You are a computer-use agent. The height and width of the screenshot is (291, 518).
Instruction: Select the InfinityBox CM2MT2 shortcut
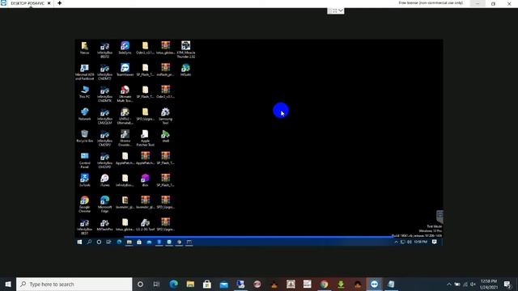tap(104, 72)
